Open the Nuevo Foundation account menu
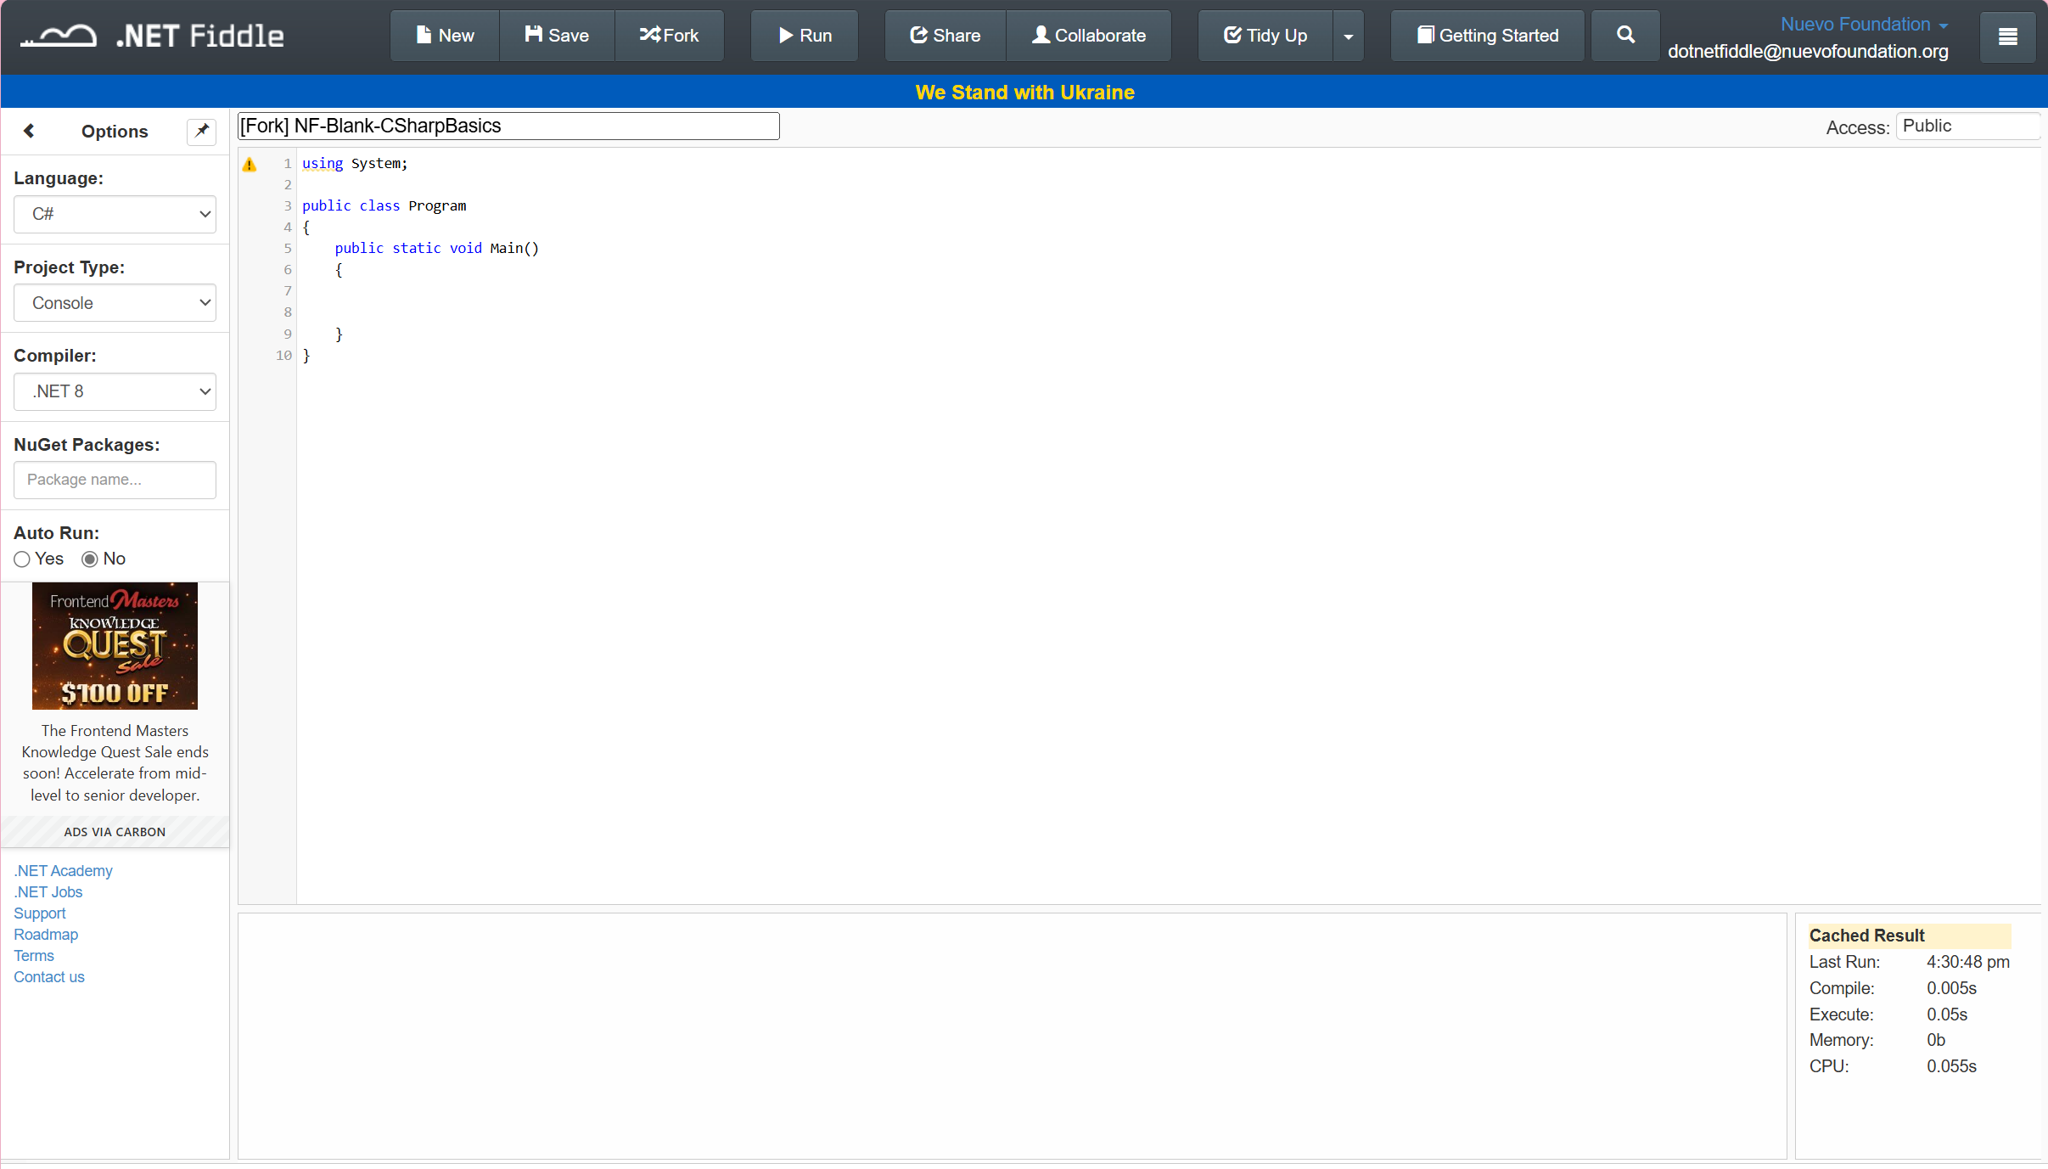Image resolution: width=2048 pixels, height=1169 pixels. (x=1863, y=24)
